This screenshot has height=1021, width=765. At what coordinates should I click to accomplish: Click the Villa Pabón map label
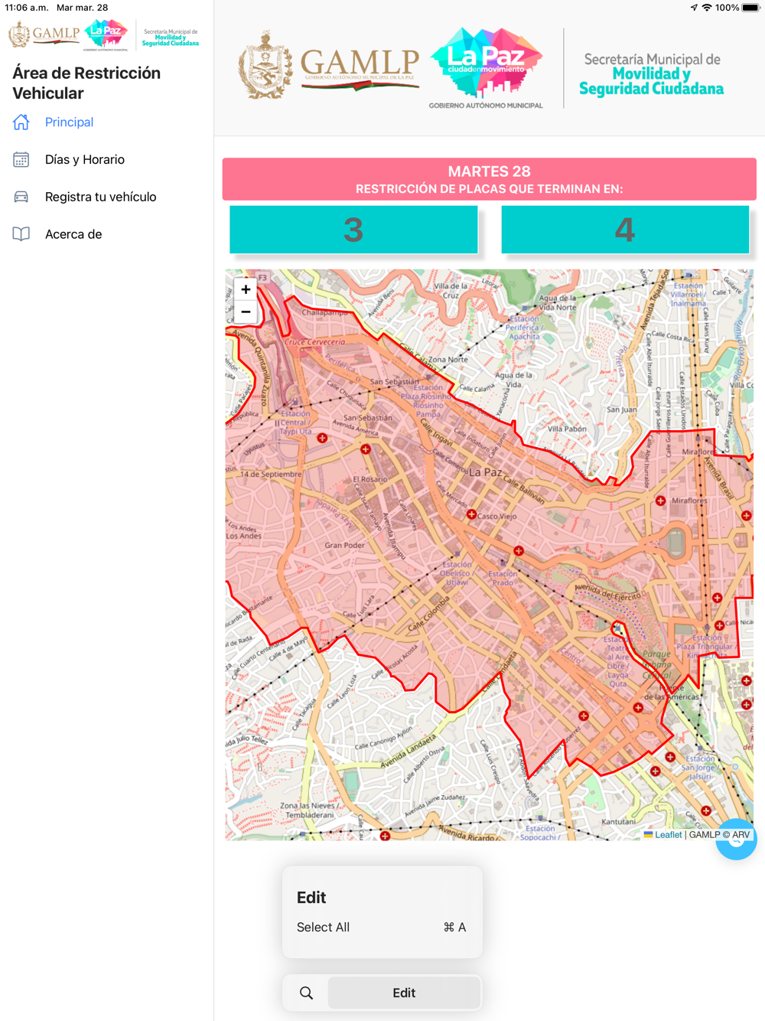point(567,429)
